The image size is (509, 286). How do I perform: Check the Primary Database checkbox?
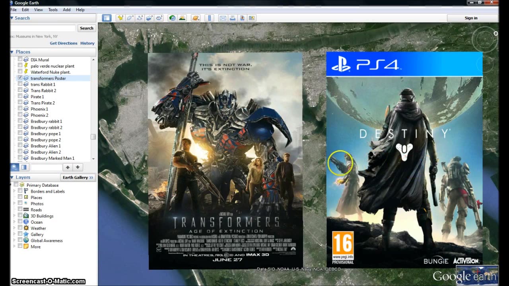16,185
